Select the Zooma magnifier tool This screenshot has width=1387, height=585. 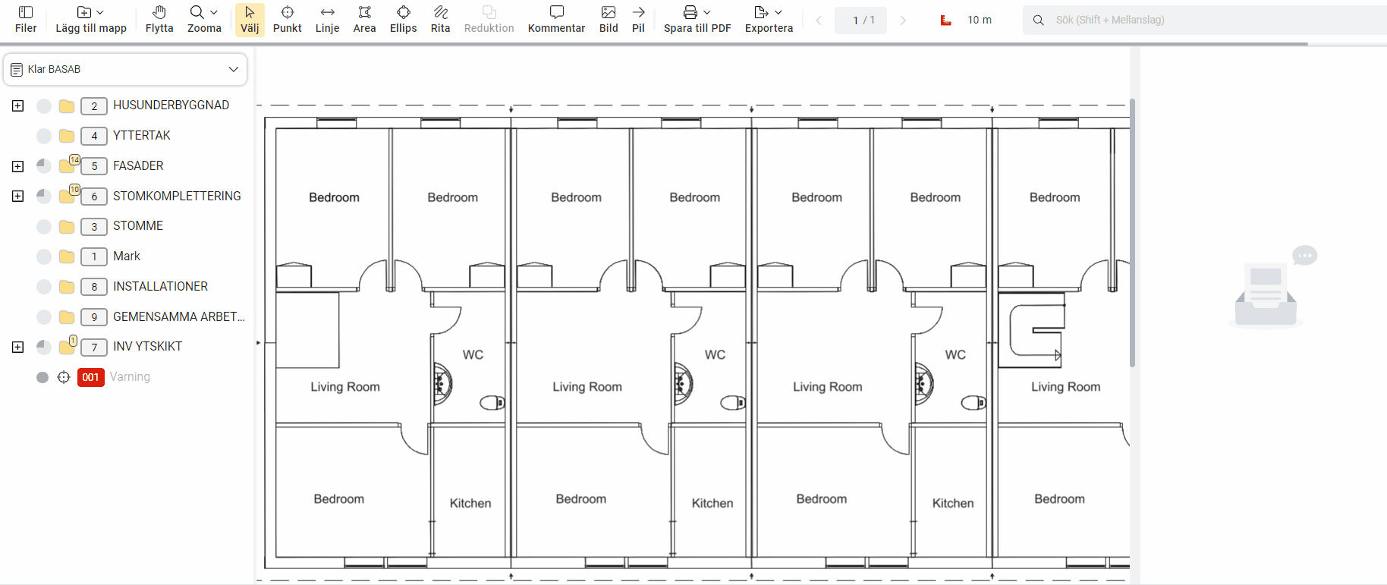point(197,12)
